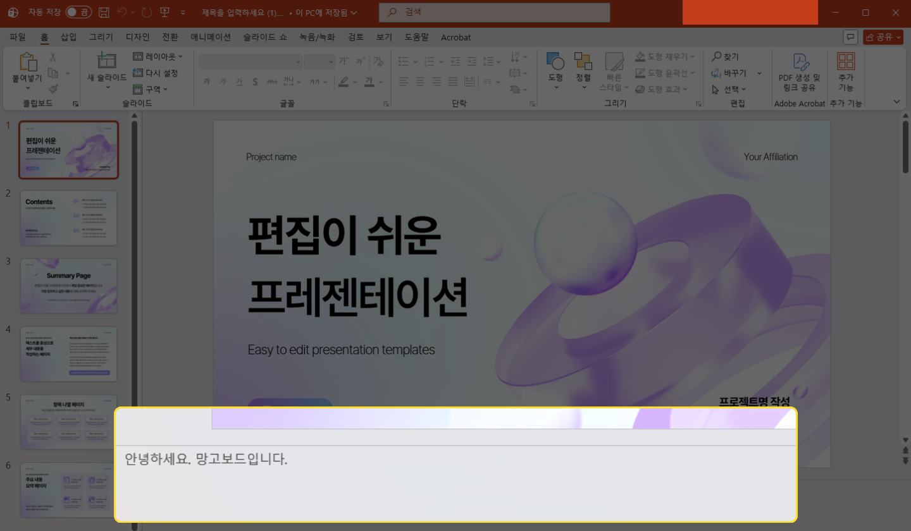Click the comments speech bubble icon
Viewport: 911px width, 531px height.
click(x=851, y=37)
